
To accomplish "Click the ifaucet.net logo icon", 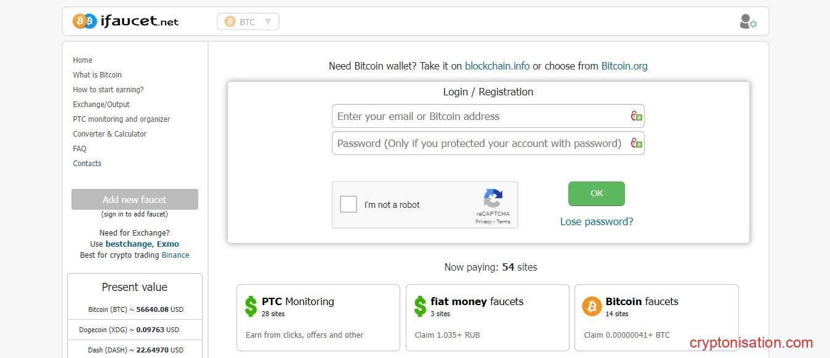I will pyautogui.click(x=85, y=22).
